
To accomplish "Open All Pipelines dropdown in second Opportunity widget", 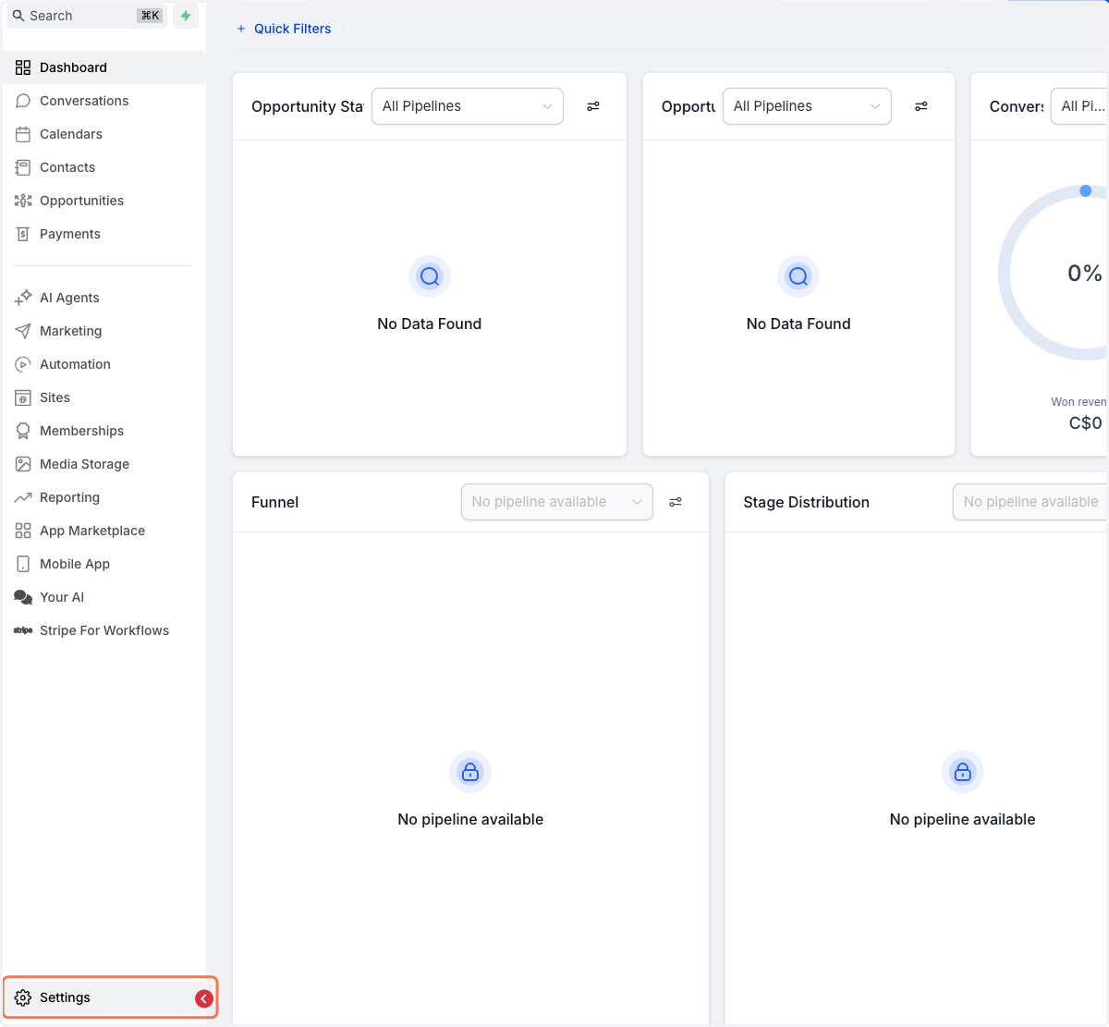I will click(807, 106).
